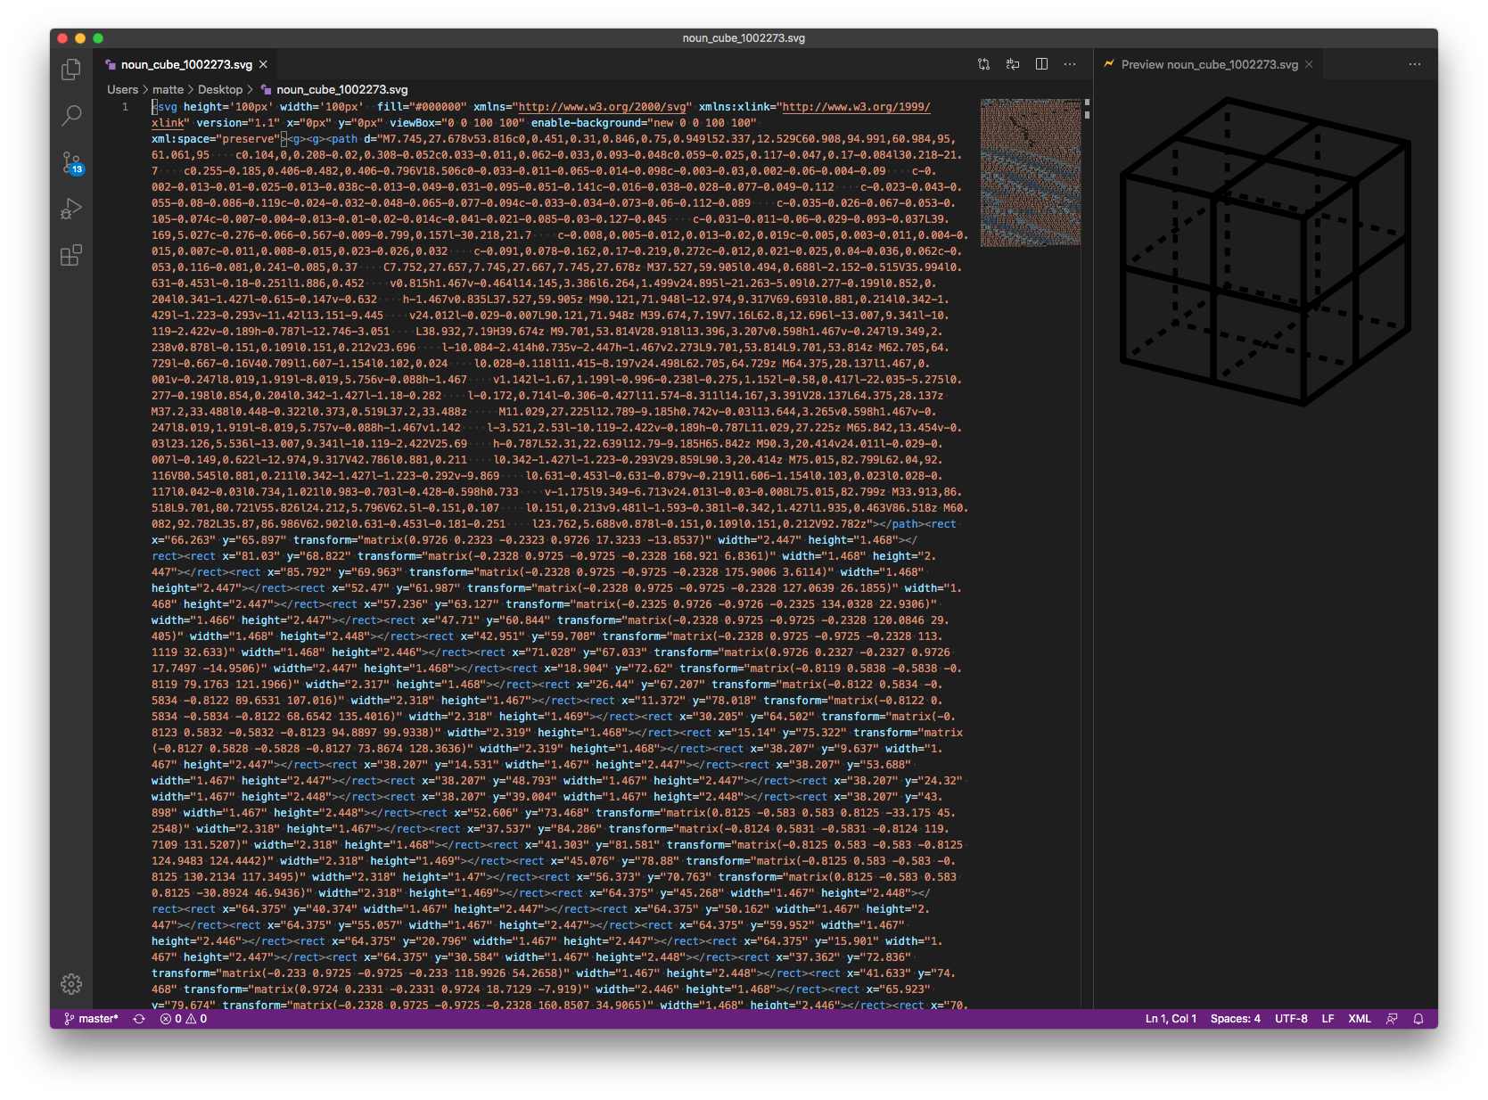Split the editor to the right
The image size is (1488, 1100).
click(x=1041, y=64)
